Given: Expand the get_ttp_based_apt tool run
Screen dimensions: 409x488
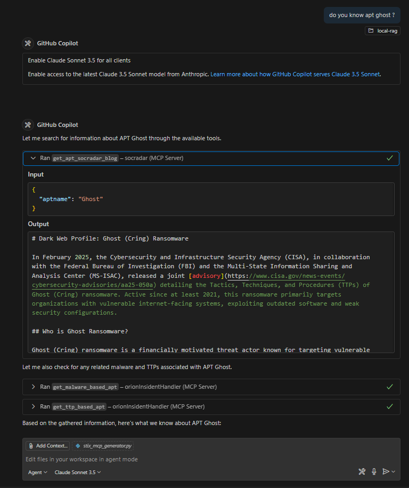Looking at the screenshot, I should tap(33, 406).
